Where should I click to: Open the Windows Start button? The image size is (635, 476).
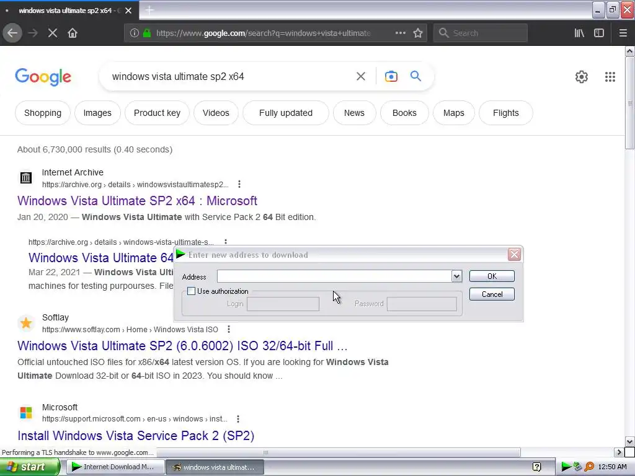pos(29,467)
